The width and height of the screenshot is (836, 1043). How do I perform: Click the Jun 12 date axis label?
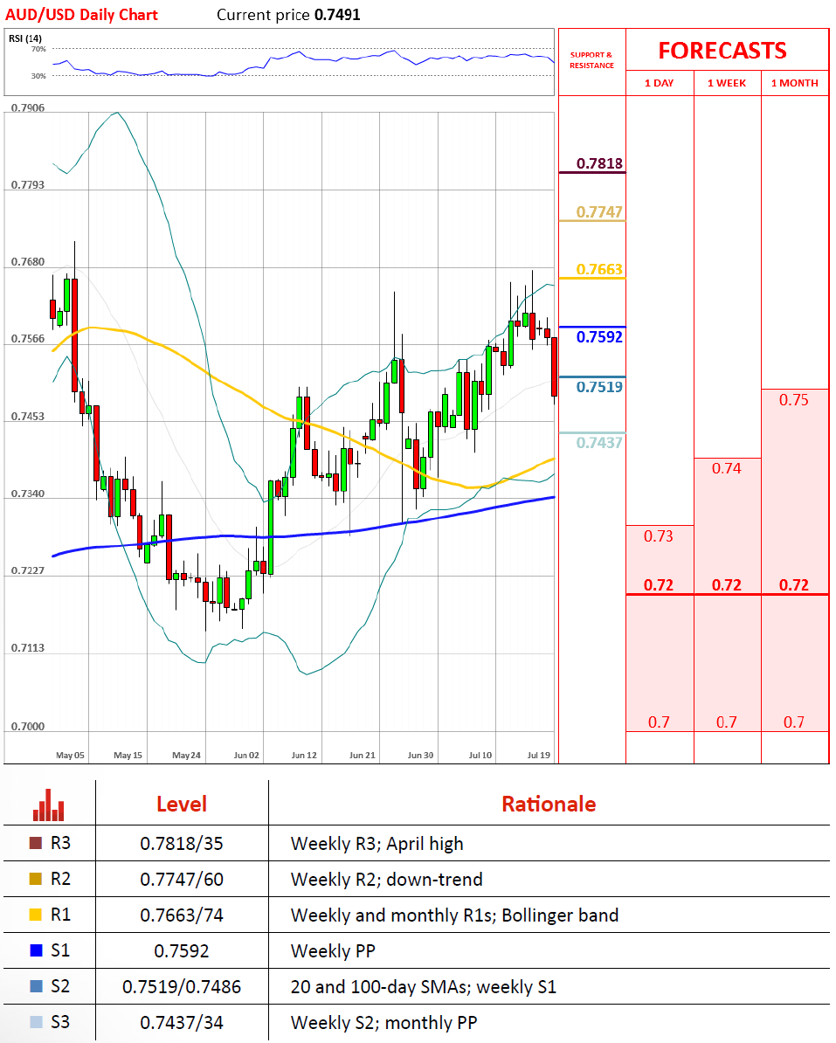point(304,755)
